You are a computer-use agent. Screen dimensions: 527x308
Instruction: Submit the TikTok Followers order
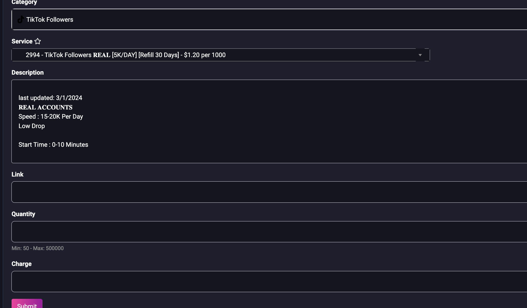27,305
